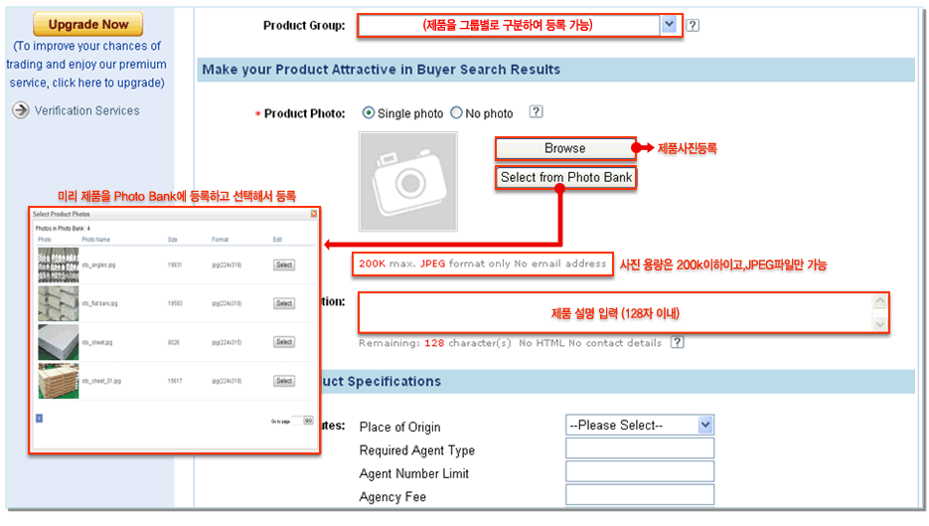This screenshot has width=929, height=526.
Task: Select the Single photo radio button
Action: [369, 112]
